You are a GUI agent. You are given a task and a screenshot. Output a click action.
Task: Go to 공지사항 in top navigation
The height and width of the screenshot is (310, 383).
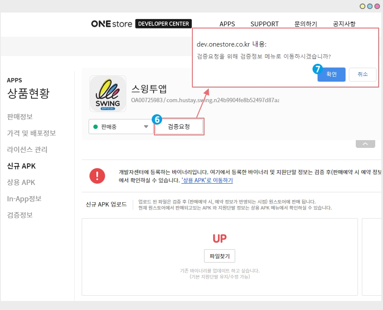pyautogui.click(x=344, y=24)
